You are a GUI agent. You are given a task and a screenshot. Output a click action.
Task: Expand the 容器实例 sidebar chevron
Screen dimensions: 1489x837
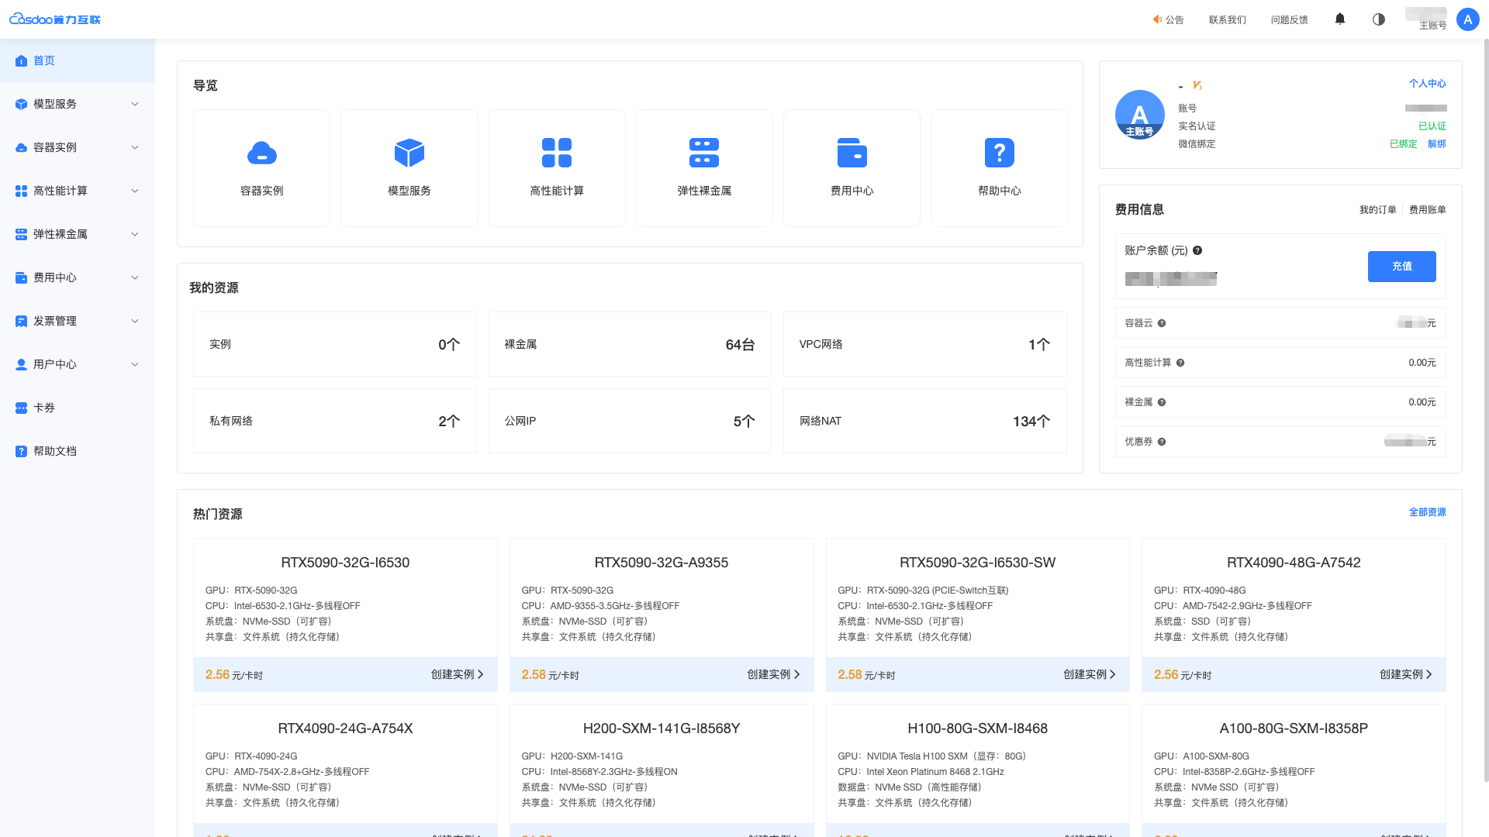(135, 147)
